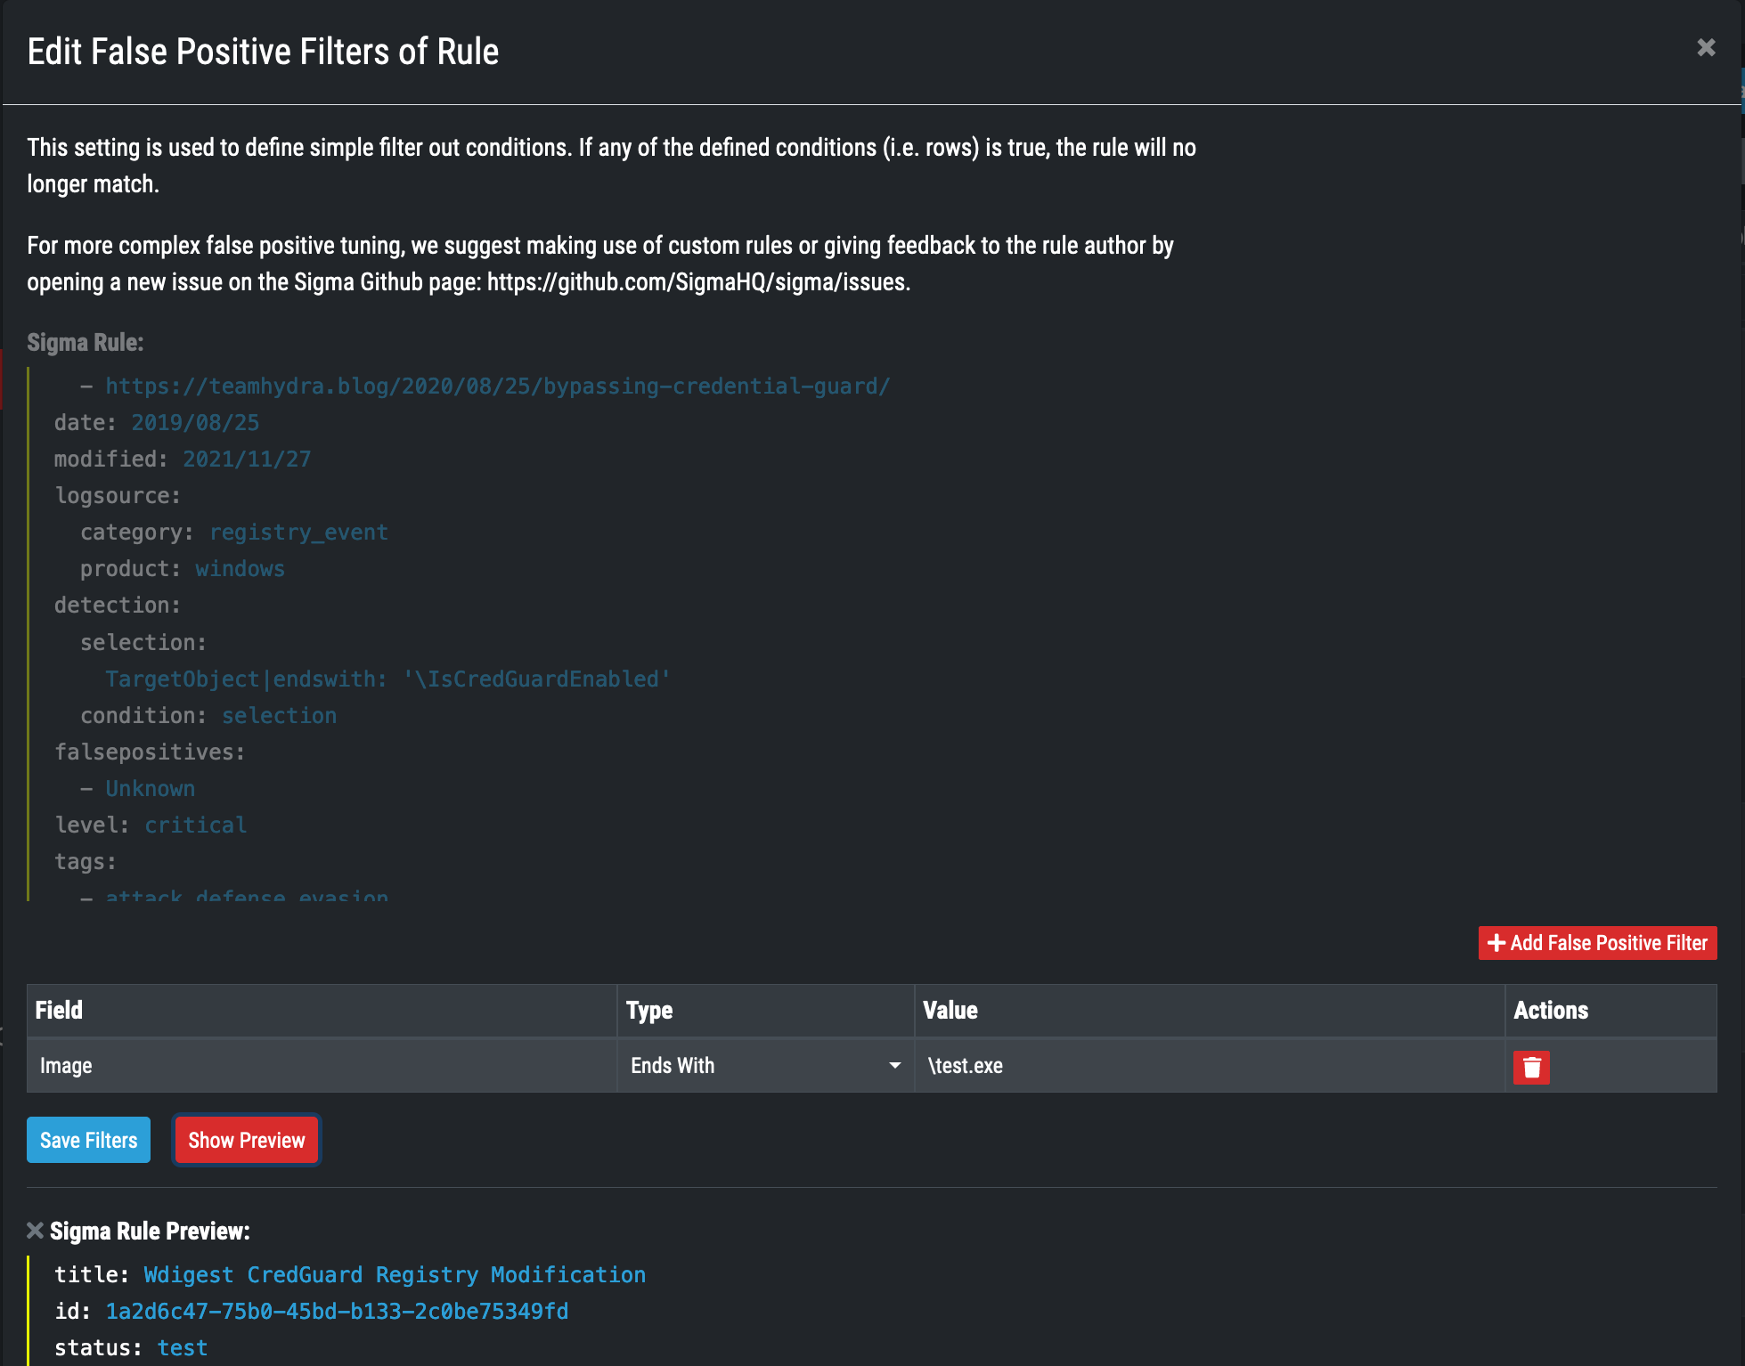
Task: Click the Type column header
Action: [649, 1011]
